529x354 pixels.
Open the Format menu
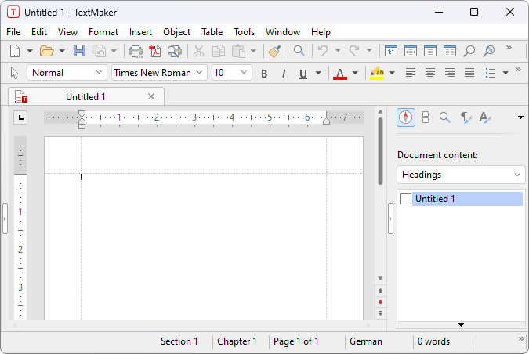(103, 32)
